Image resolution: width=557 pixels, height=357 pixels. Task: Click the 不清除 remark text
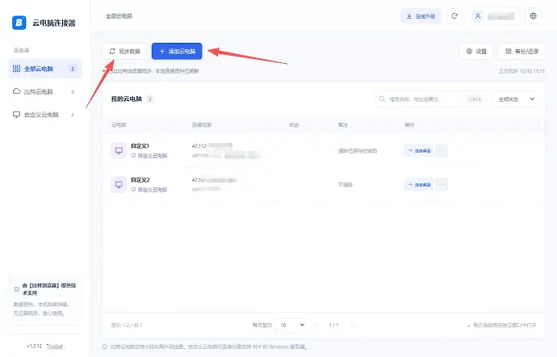coord(346,185)
